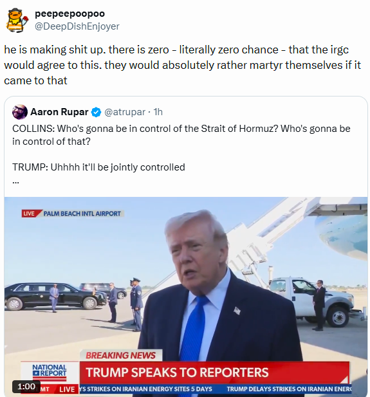The height and width of the screenshot is (397, 370).
Task: Open the peepeepoopoo profile avatar
Action: [x=17, y=20]
